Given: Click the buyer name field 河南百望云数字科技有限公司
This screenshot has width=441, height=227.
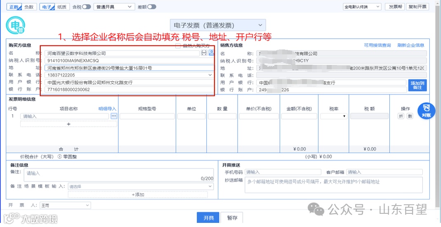Looking at the screenshot, I should tap(122, 53).
